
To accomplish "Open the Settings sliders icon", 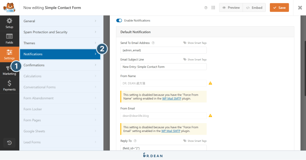I will 9,52.
